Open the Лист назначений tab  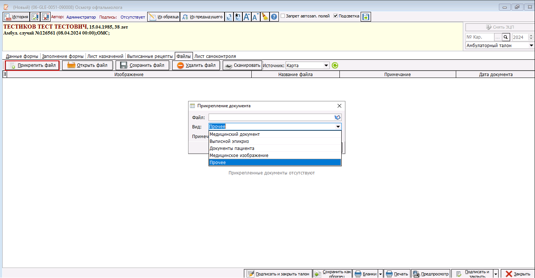click(105, 56)
